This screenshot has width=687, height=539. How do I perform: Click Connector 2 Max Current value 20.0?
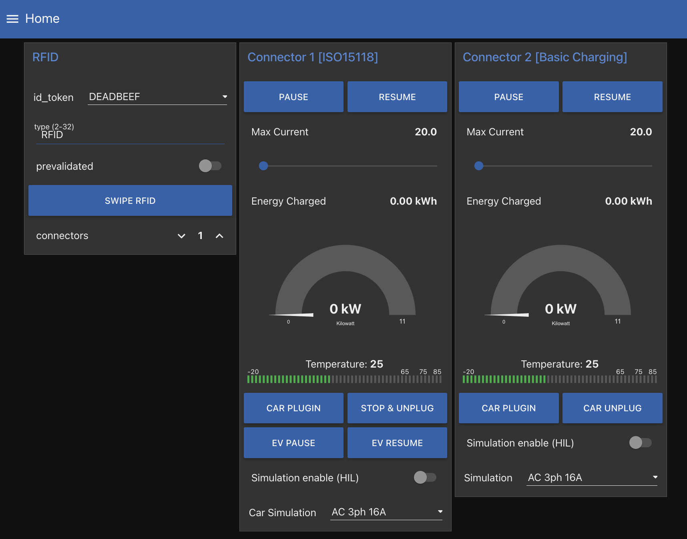(x=641, y=132)
